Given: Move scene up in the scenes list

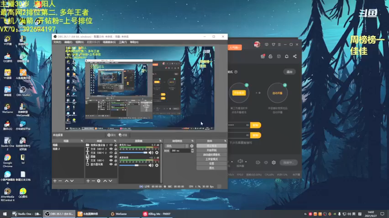Looking at the screenshot, I should tap(67, 181).
